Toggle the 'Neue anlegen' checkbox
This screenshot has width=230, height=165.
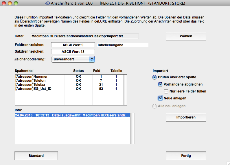click(160, 98)
